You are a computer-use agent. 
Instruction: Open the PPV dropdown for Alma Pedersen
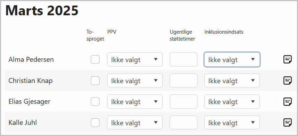click(x=135, y=60)
